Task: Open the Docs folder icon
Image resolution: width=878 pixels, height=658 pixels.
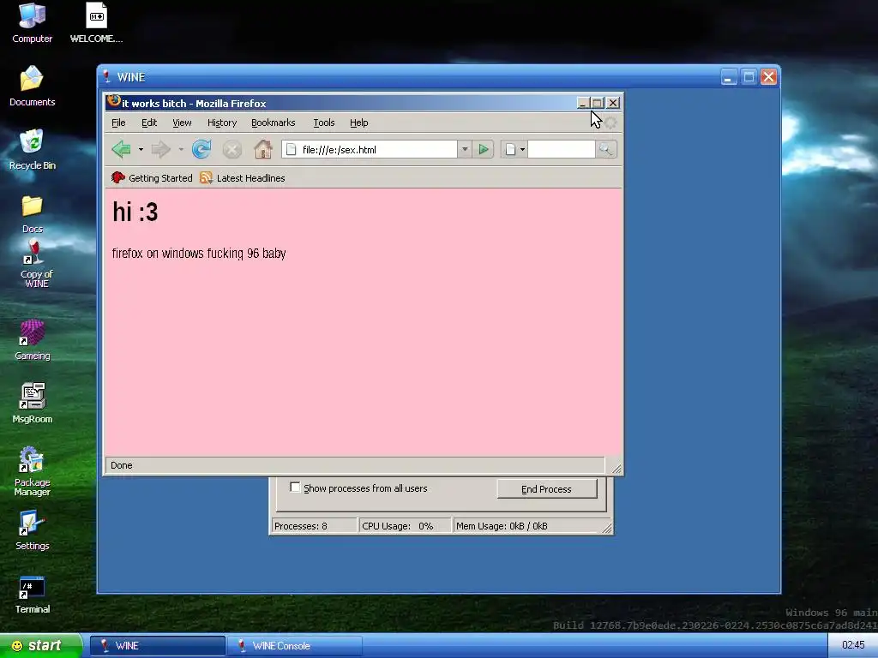Action: [32, 213]
